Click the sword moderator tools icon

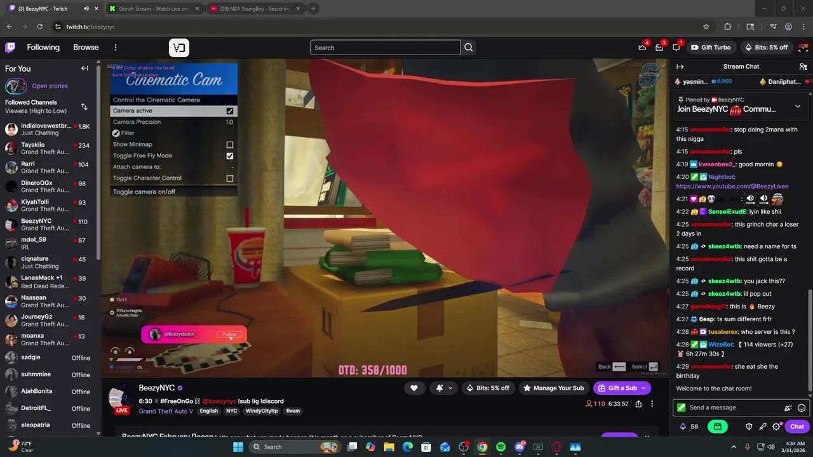(763, 427)
